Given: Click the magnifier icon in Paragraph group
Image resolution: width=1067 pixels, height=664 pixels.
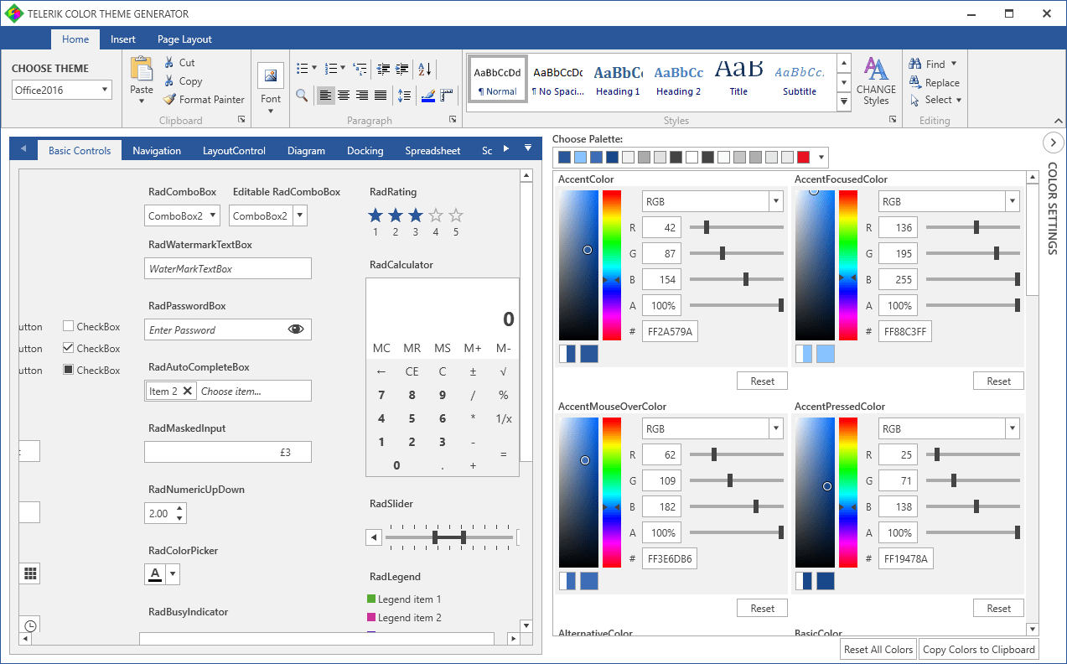Looking at the screenshot, I should [x=302, y=96].
